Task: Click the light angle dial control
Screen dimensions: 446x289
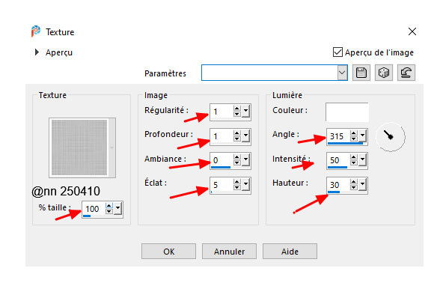Action: tap(391, 137)
